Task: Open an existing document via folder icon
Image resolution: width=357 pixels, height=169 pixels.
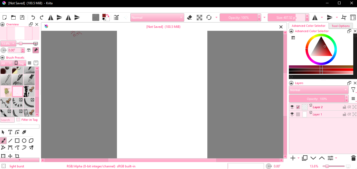Action: click(13, 17)
